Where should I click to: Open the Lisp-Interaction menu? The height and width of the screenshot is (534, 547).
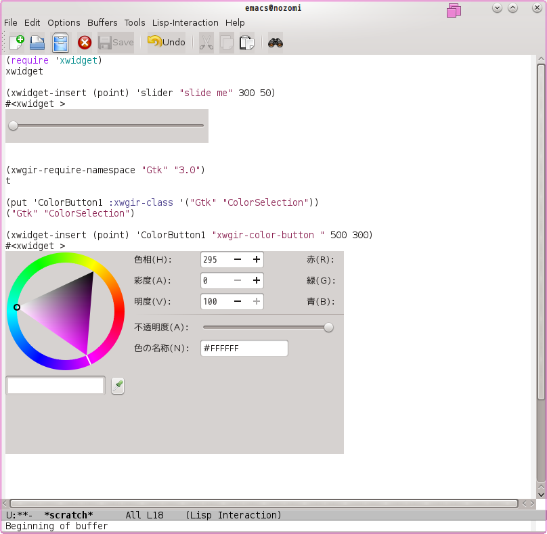pos(185,22)
